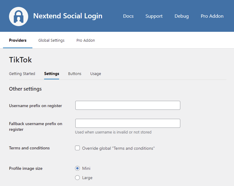This screenshot has width=234, height=186.
Task: Focus the Username prefix on register field
Action: coord(127,105)
